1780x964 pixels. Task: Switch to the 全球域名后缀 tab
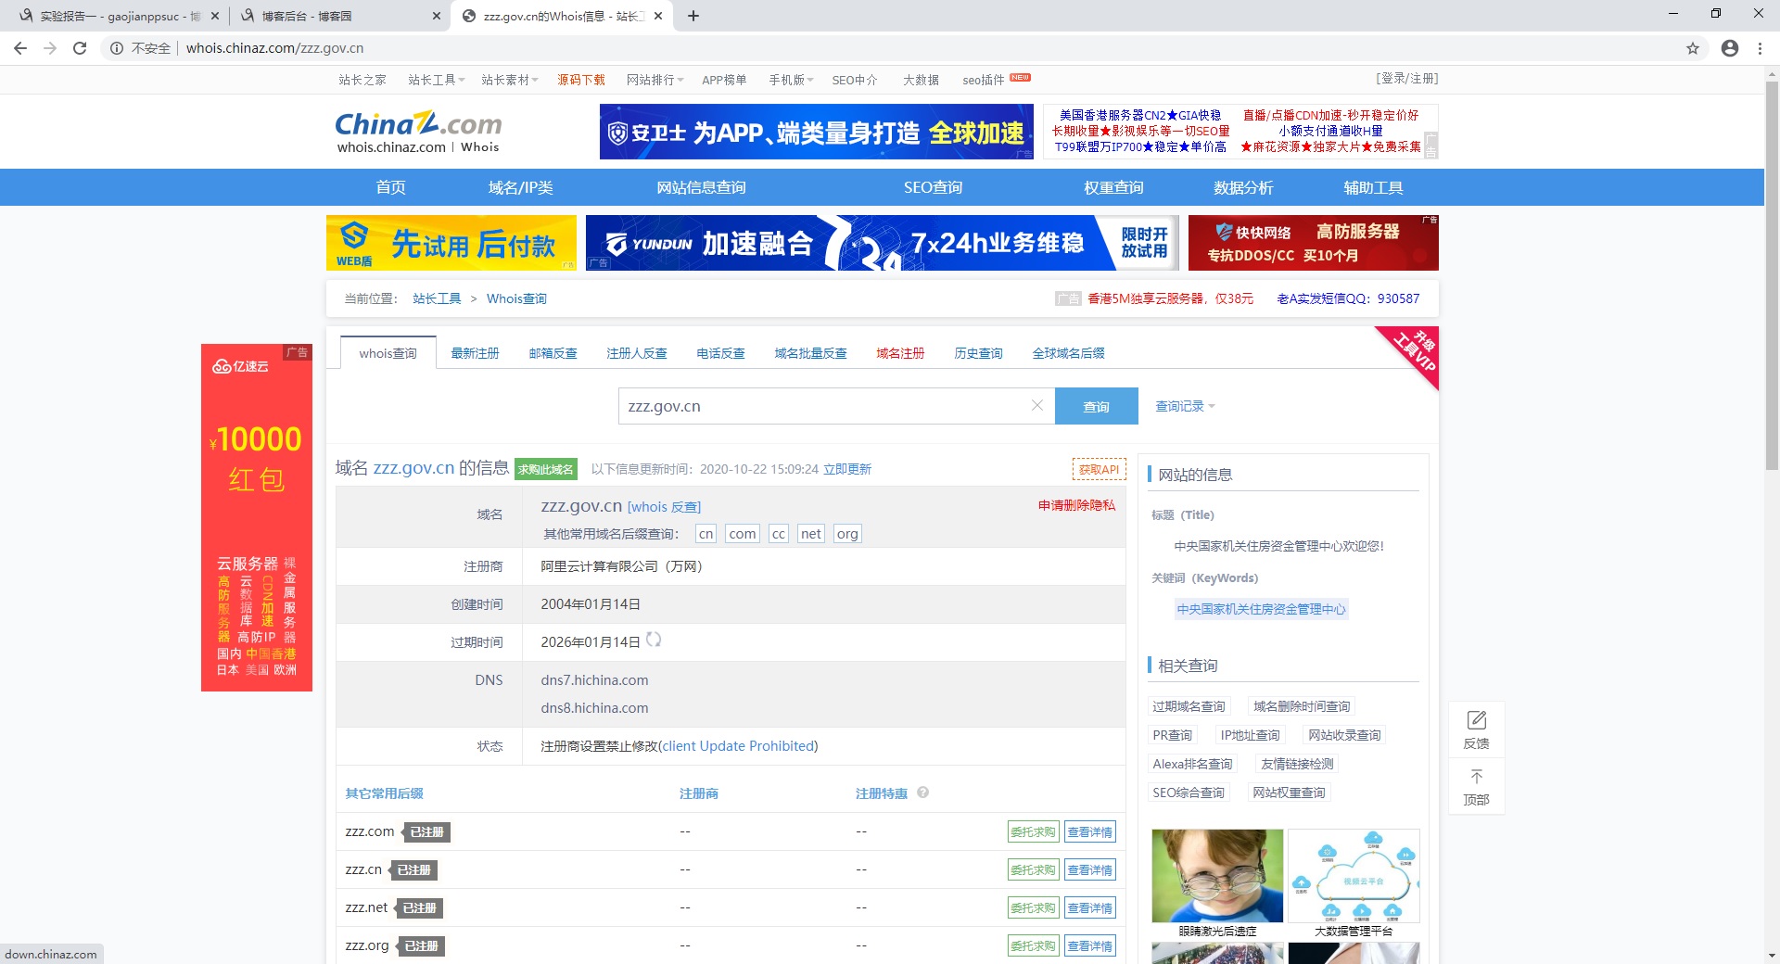point(1069,353)
